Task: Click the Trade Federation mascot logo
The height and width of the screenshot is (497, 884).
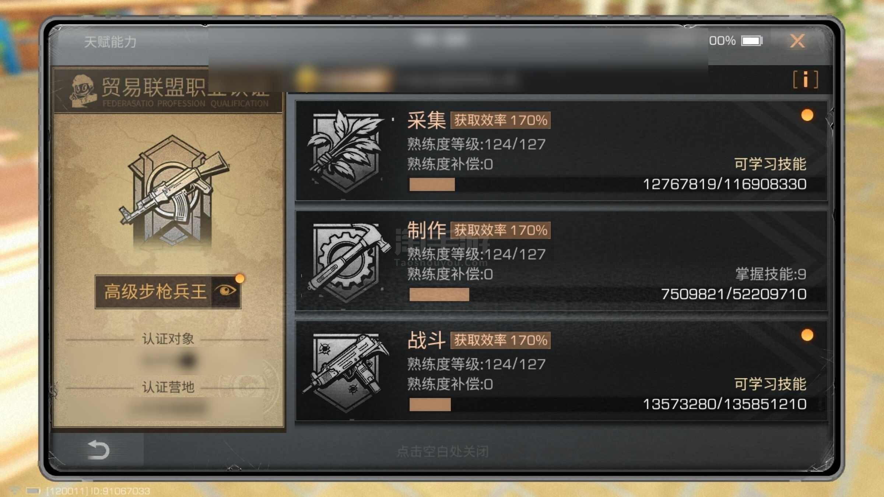Action: click(83, 91)
